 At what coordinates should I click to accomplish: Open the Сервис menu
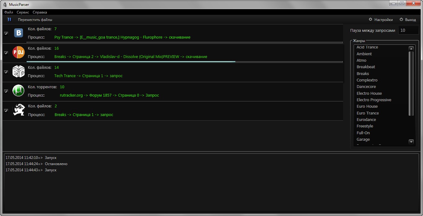tap(23, 12)
